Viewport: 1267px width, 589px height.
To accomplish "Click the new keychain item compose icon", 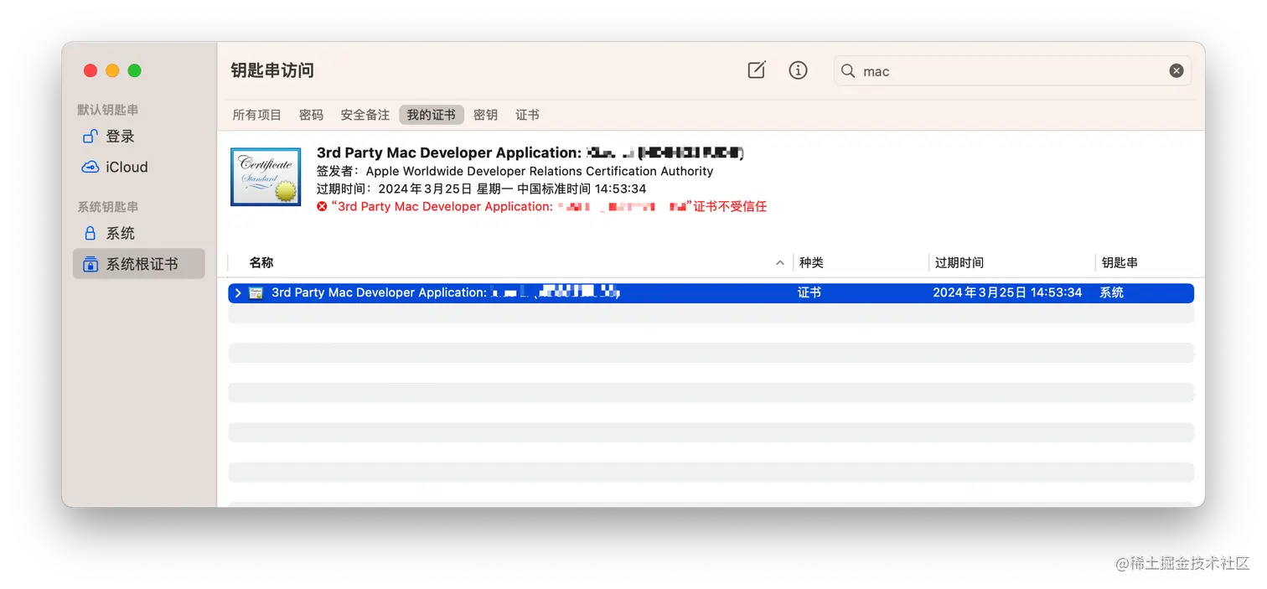I will pyautogui.click(x=757, y=70).
